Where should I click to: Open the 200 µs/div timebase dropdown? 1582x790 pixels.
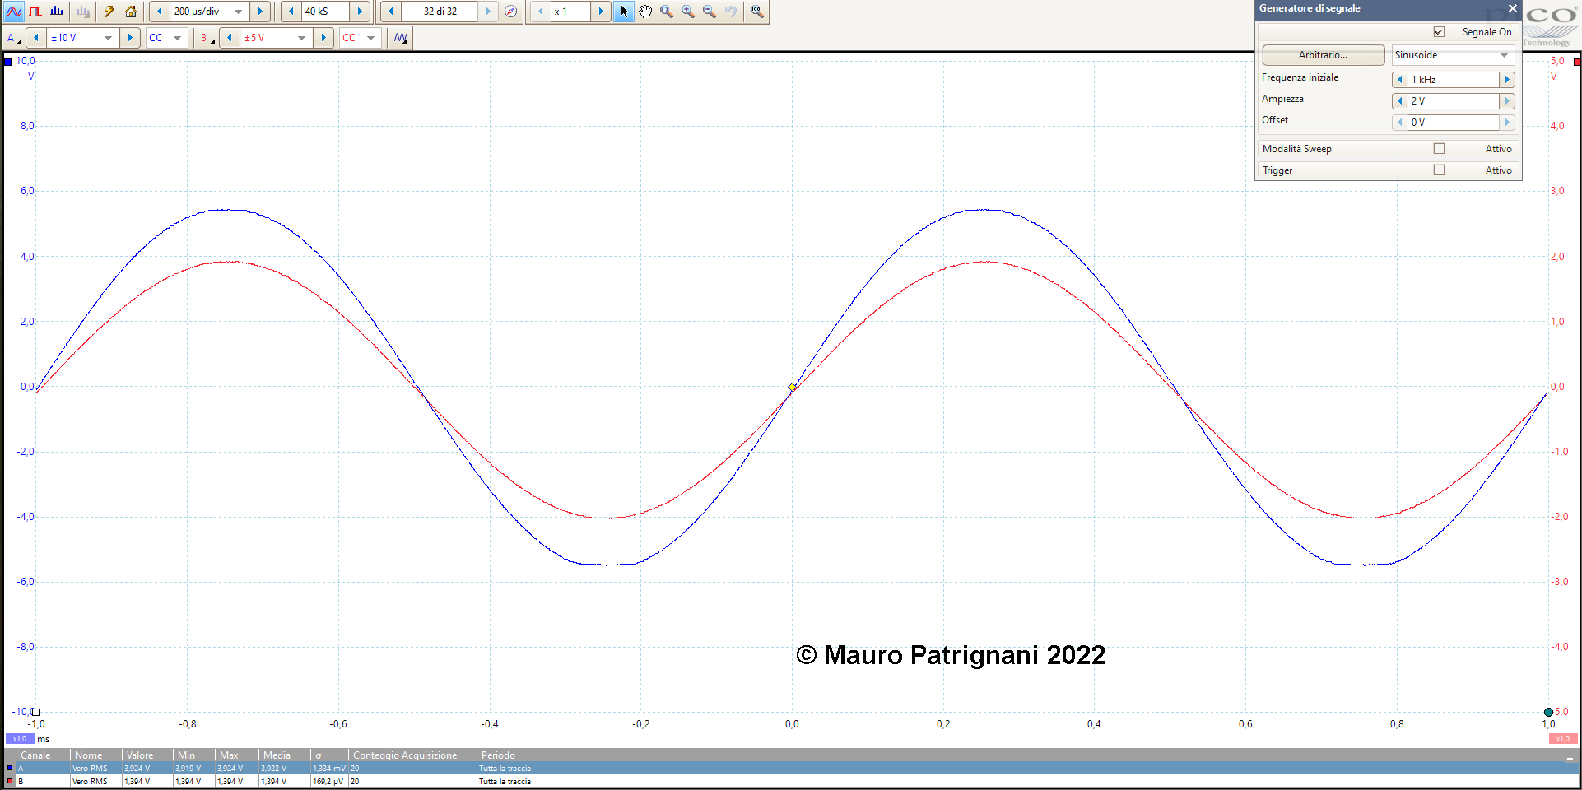click(239, 12)
